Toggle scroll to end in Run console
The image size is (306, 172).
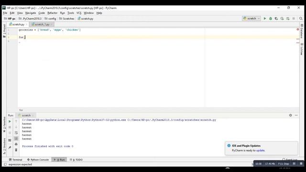click(16, 139)
